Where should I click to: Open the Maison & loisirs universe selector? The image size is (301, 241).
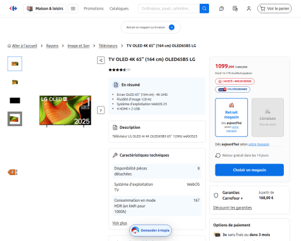tap(44, 8)
